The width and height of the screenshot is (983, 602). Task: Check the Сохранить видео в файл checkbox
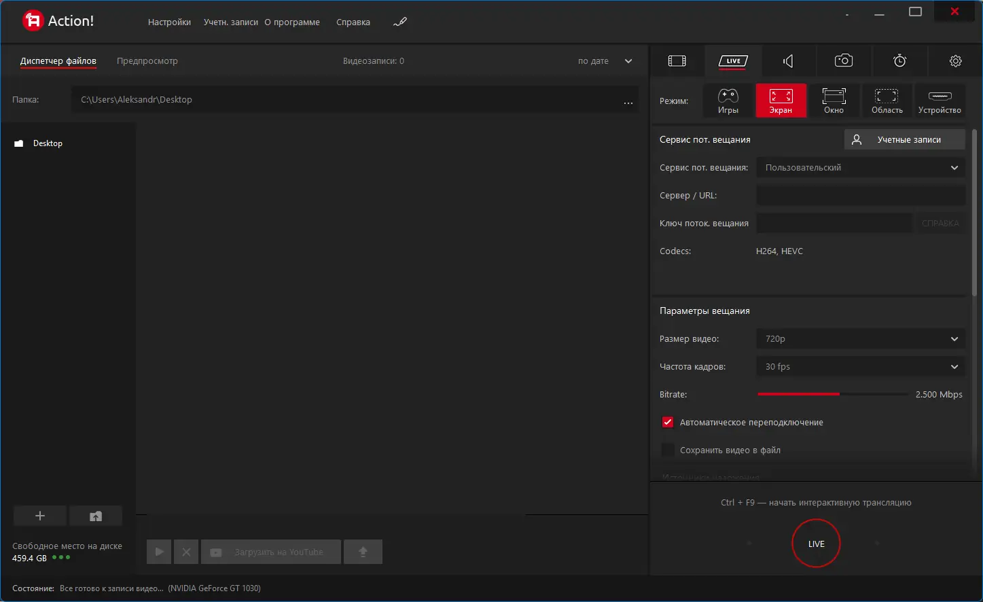pos(668,450)
